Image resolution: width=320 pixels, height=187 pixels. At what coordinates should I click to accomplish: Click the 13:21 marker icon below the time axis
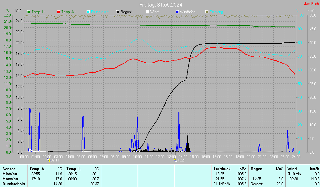pos(176,160)
